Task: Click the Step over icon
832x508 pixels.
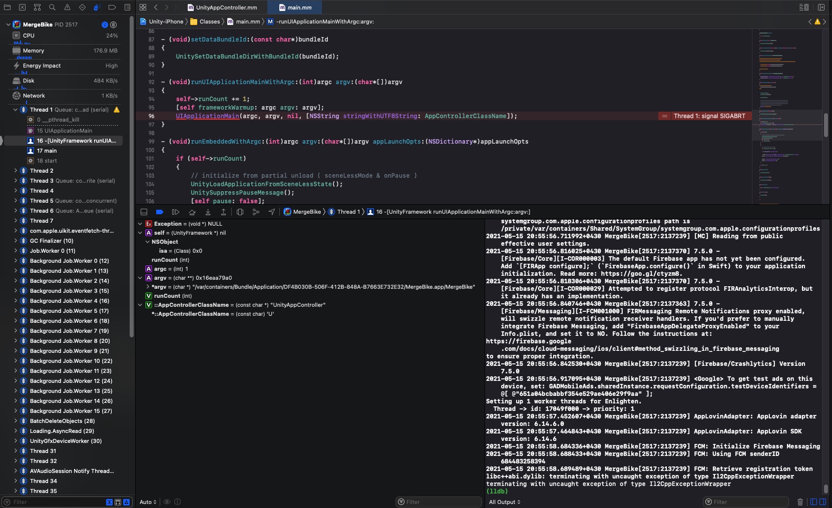Action: (192, 212)
